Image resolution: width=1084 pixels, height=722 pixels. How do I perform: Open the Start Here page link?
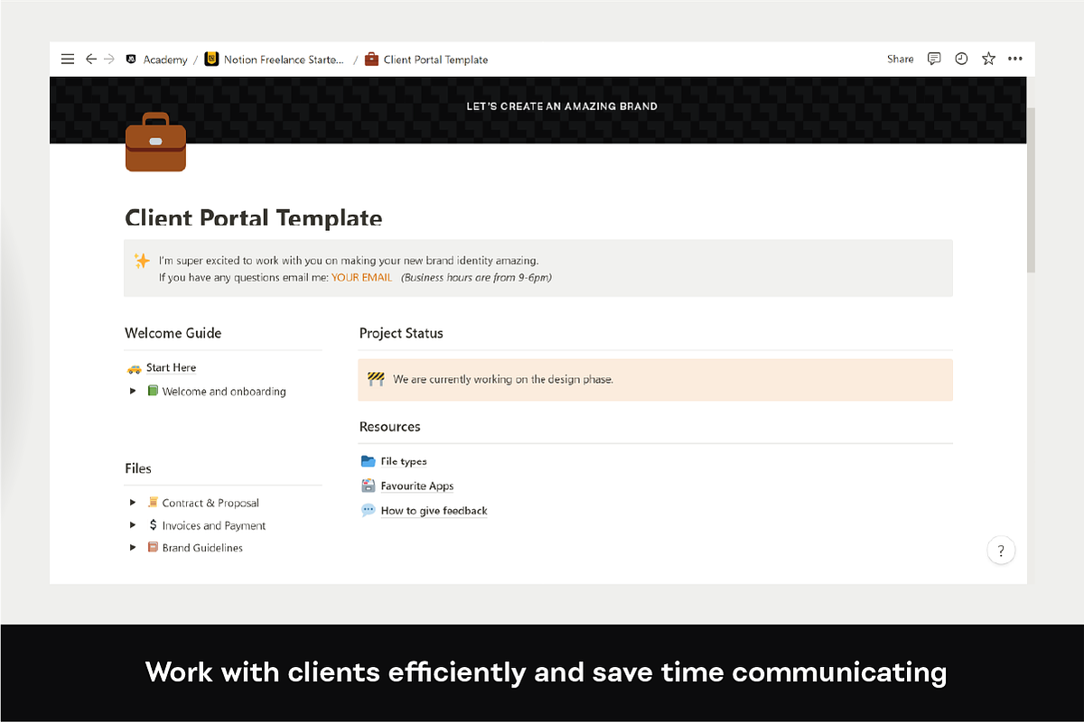[171, 368]
